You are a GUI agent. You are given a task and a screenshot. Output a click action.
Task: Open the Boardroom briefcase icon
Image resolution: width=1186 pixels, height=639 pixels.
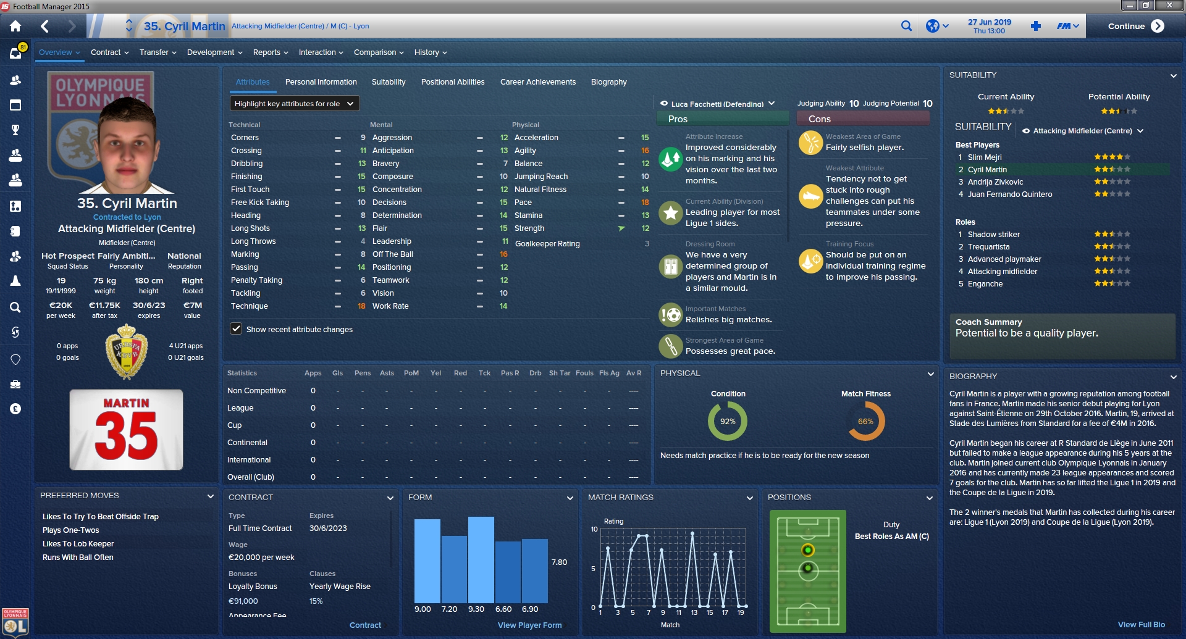15,384
